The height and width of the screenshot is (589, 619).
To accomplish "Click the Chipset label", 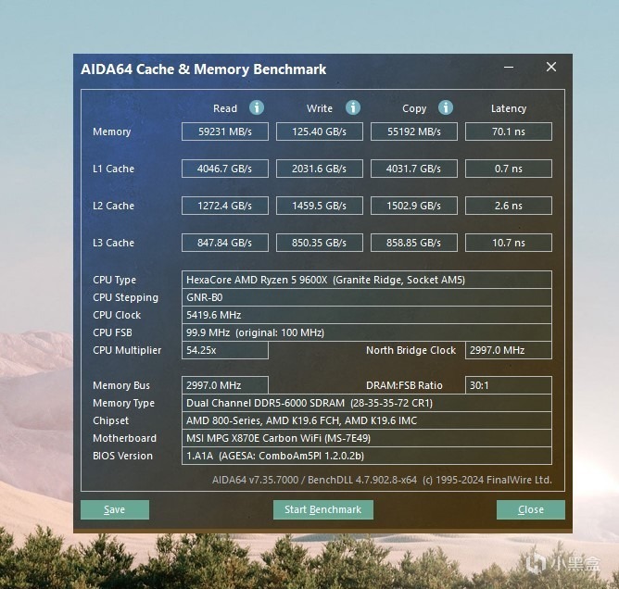I will click(x=110, y=421).
